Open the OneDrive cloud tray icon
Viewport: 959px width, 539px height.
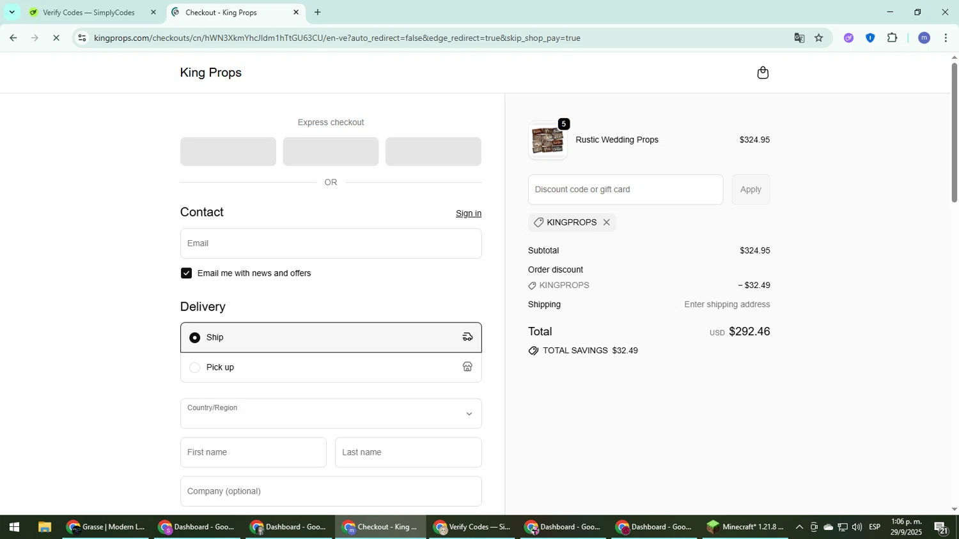tap(828, 528)
